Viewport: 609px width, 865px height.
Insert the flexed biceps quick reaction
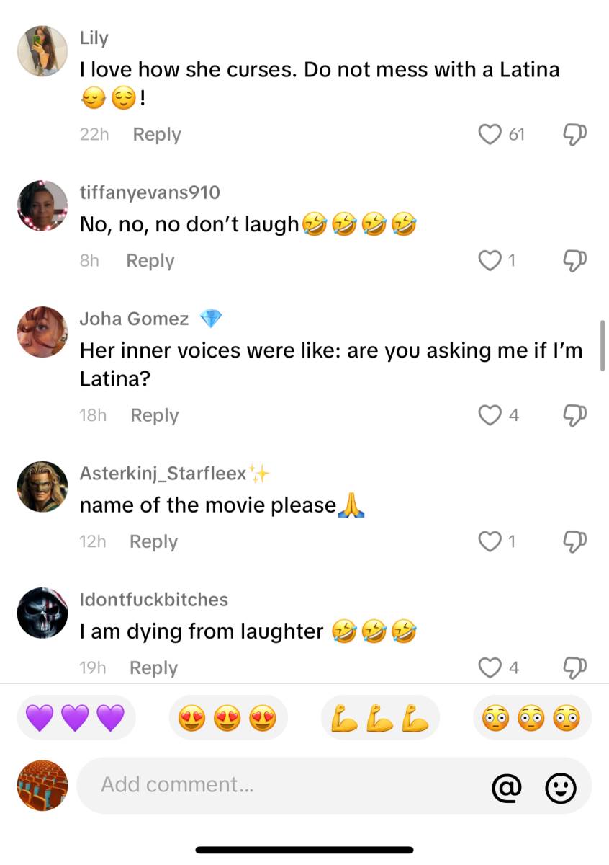pos(380,718)
